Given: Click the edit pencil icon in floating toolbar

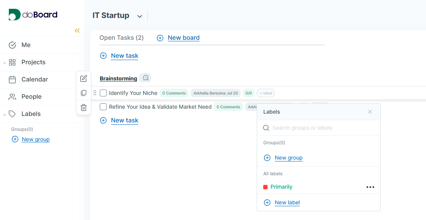Looking at the screenshot, I should tap(84, 79).
